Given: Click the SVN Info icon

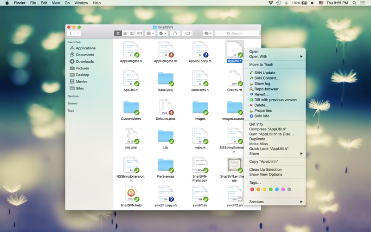Looking at the screenshot, I should click(251, 116).
